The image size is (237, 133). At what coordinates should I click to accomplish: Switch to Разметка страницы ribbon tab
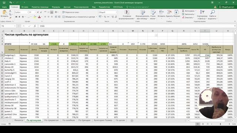[x=40, y=7]
